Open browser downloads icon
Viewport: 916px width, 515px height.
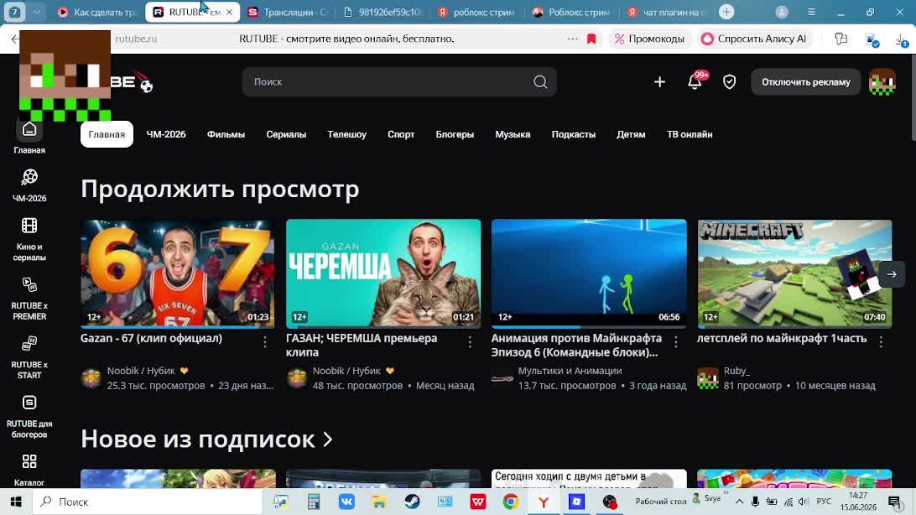tap(902, 39)
